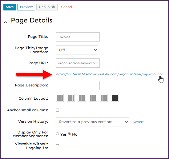Choose the two equal columns layout
This screenshot has width=169, height=159.
coord(82,98)
